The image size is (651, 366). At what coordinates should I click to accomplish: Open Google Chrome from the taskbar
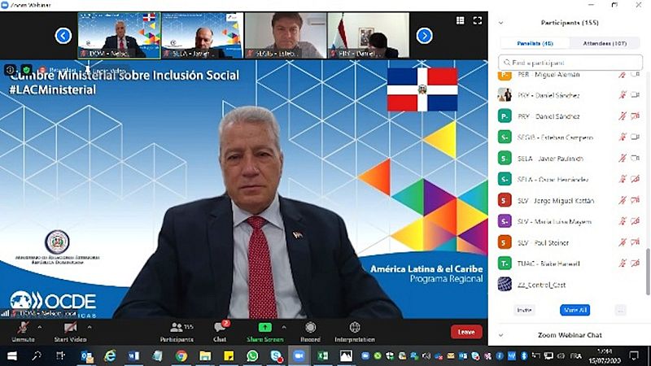pyautogui.click(x=181, y=356)
